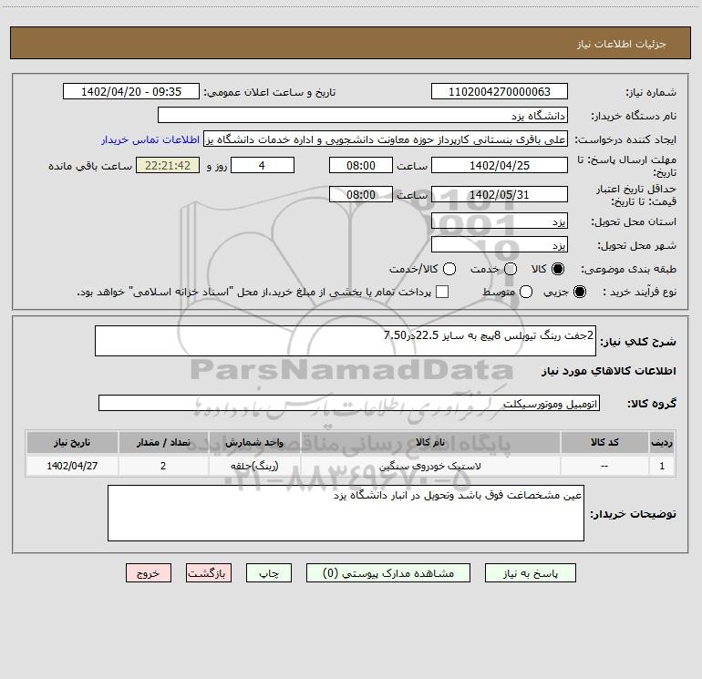
Task: Click buyer explanations text area
Action: pos(346,513)
